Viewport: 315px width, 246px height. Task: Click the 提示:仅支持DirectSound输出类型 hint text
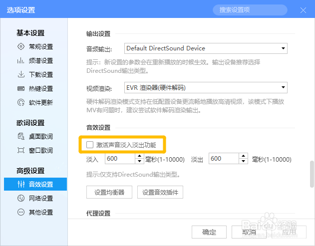click(133, 175)
